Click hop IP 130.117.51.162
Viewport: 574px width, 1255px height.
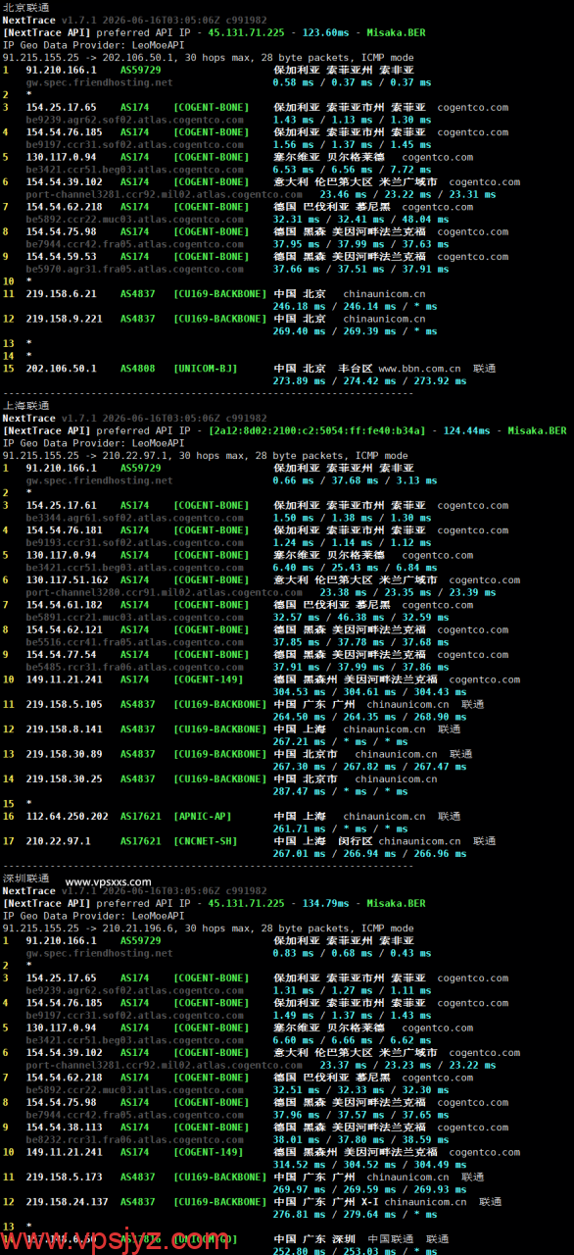tap(67, 580)
